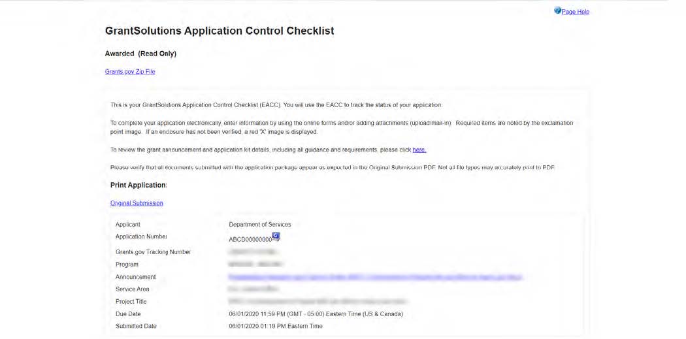Click the 'Grants.gov Tracking Number' label

click(153, 252)
